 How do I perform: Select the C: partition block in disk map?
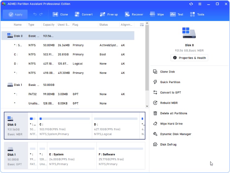pos(65,126)
